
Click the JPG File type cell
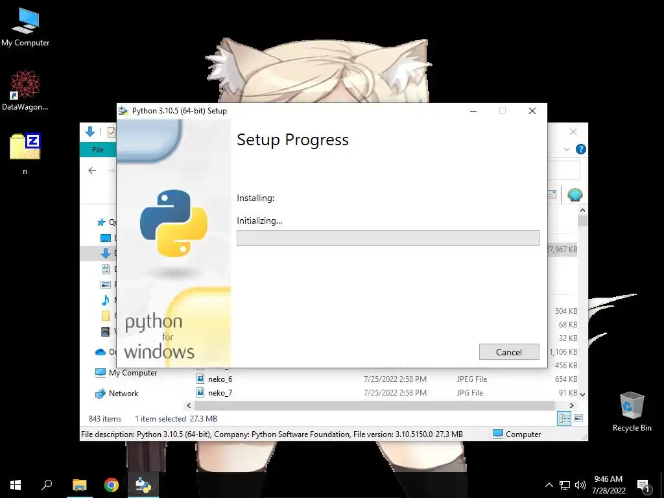click(469, 392)
